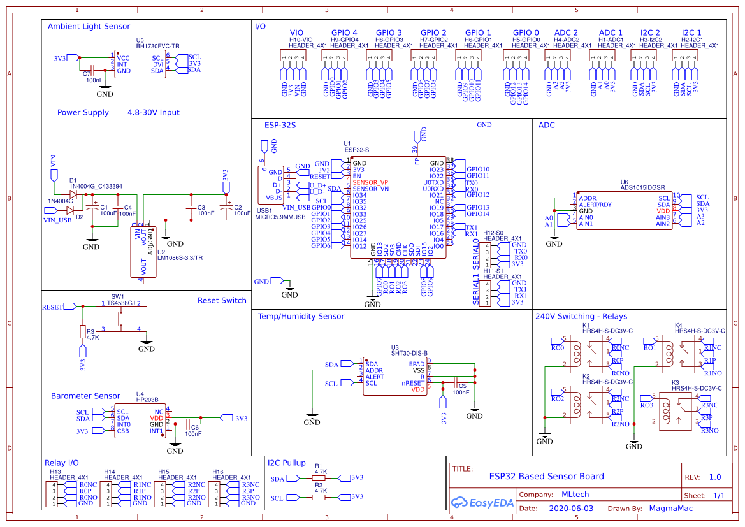Select relay K3 symbol

[x=676, y=412]
